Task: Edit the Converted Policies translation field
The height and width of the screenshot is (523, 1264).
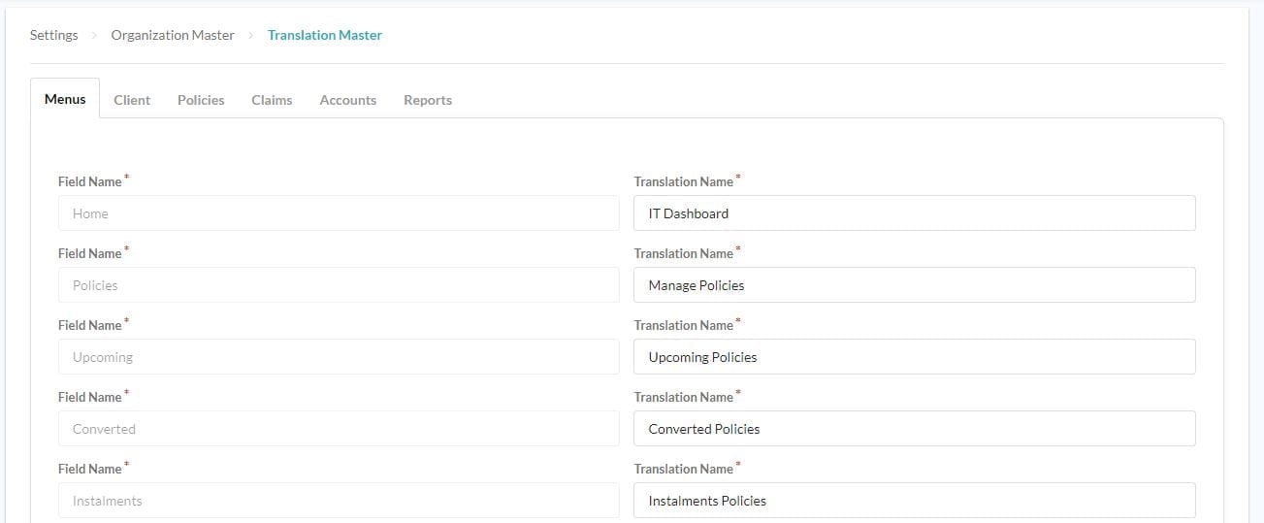Action: (x=914, y=429)
